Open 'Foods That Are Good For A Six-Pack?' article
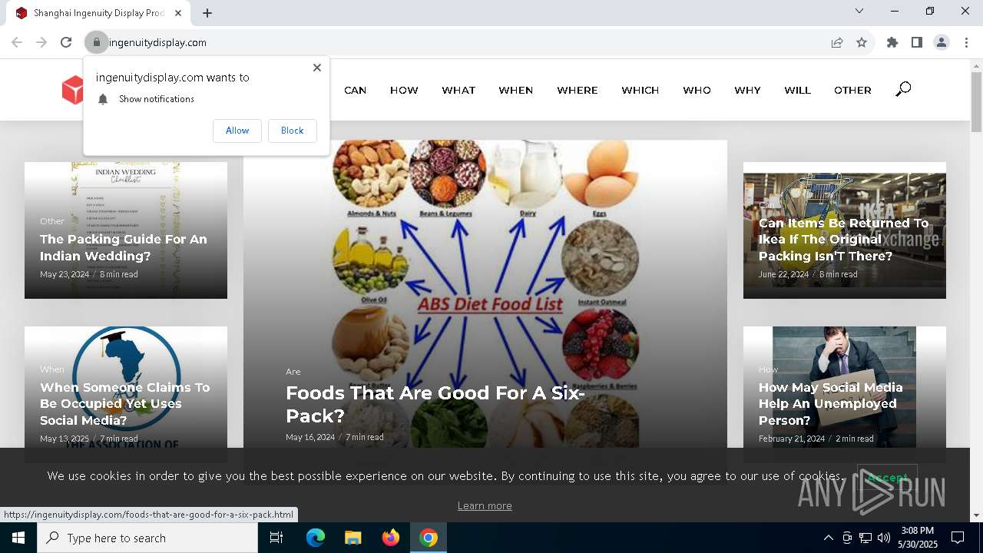 (x=435, y=404)
